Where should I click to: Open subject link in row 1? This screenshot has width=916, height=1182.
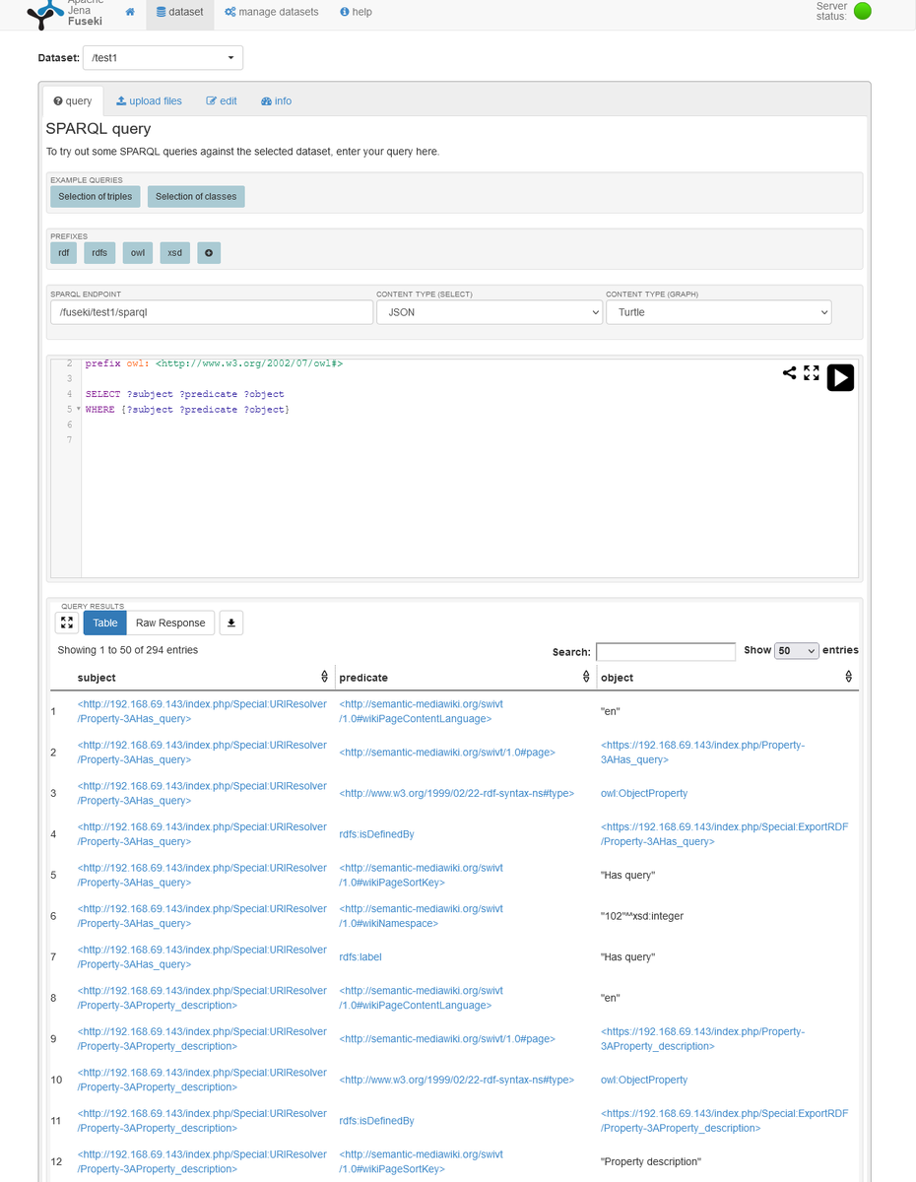point(202,711)
